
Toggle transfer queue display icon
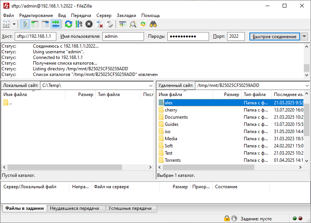tap(56, 24)
